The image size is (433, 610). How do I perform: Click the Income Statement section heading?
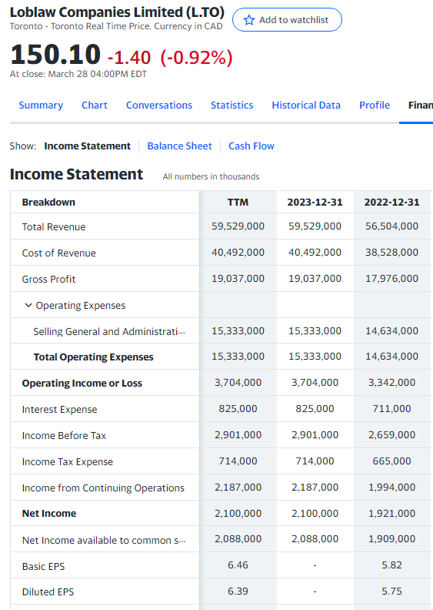[x=76, y=174]
